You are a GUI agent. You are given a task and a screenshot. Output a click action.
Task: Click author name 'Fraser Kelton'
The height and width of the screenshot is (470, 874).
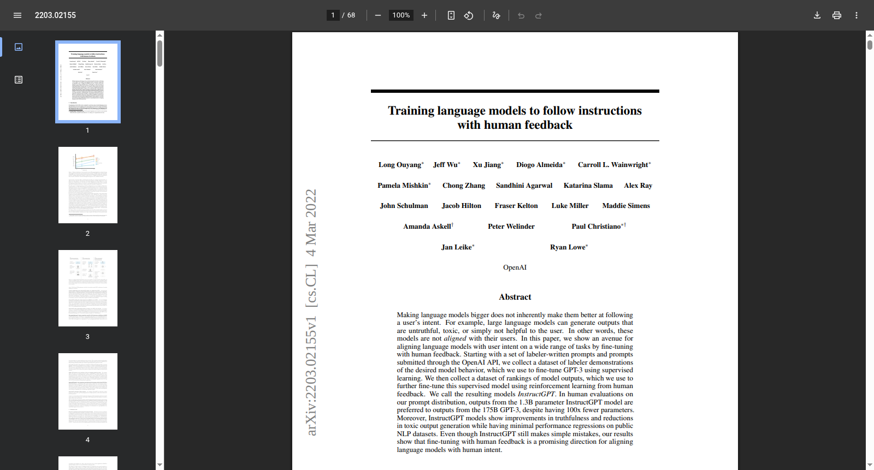(x=516, y=206)
